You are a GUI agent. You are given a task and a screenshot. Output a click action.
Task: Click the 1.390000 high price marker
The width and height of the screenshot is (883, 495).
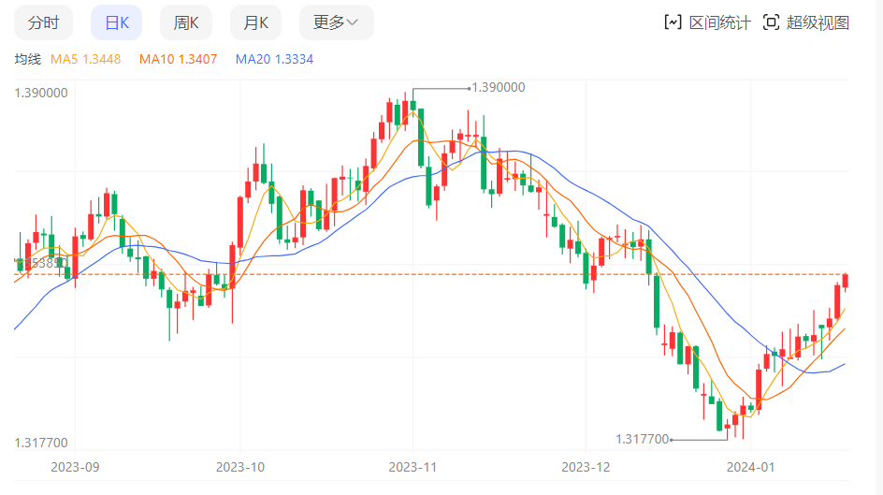498,87
